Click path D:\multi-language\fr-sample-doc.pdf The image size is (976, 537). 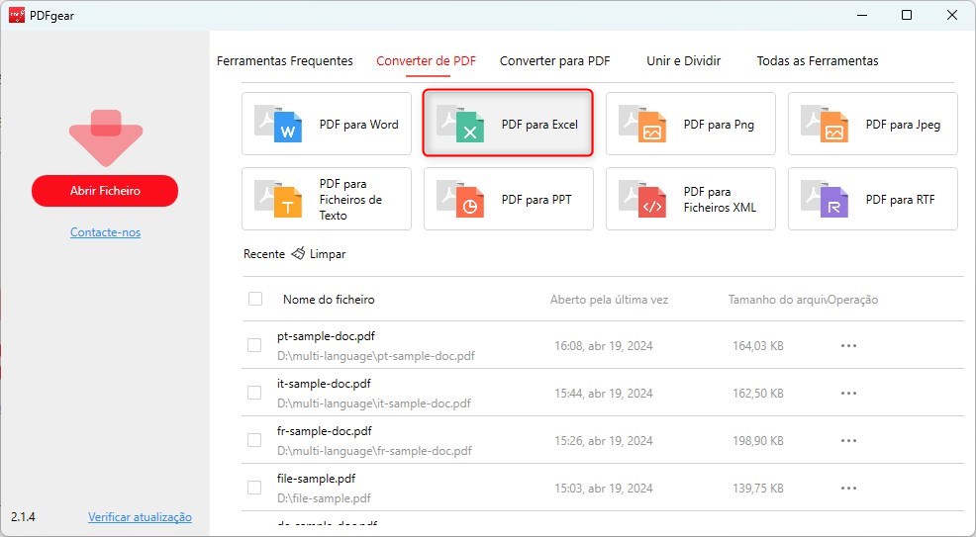pyautogui.click(x=375, y=451)
